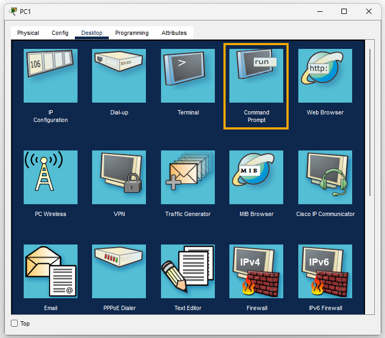
Task: Switch to the Config tab
Action: 60,33
